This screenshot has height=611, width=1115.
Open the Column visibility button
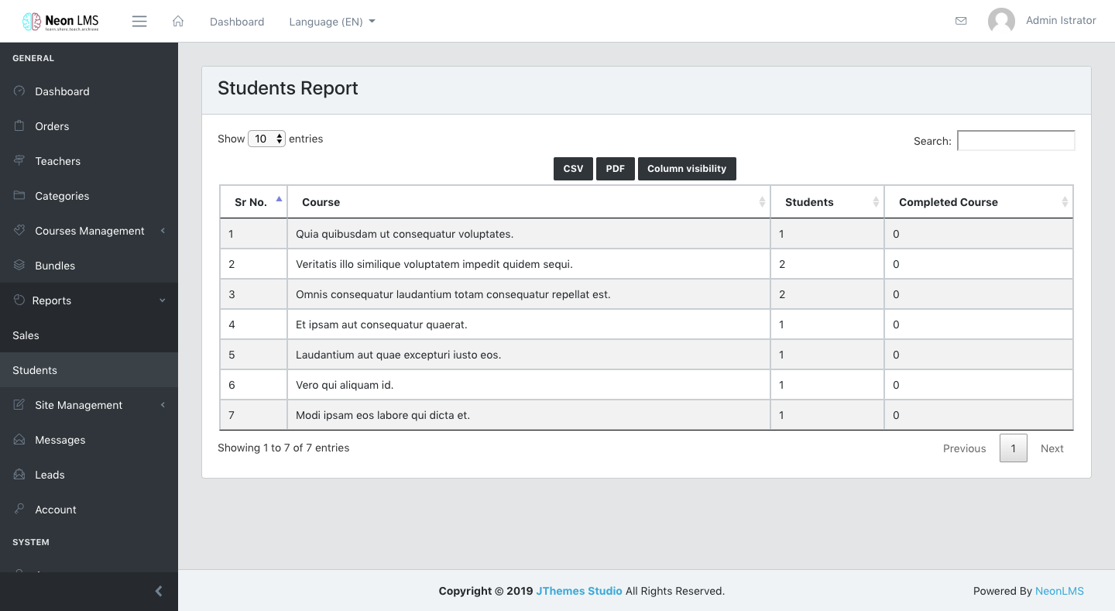tap(686, 169)
